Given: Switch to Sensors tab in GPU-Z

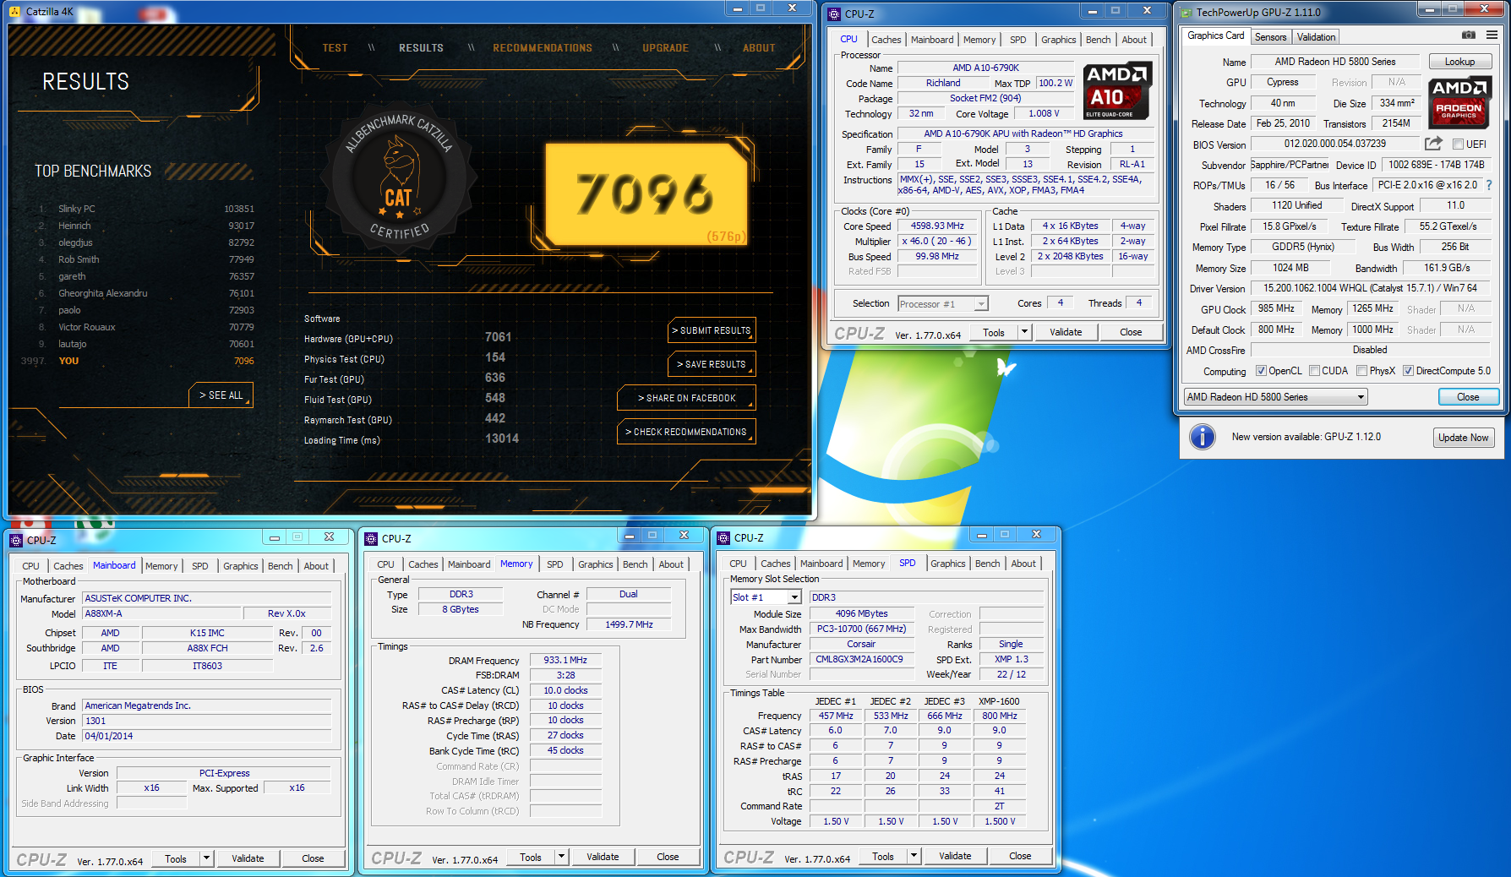Looking at the screenshot, I should (1270, 37).
